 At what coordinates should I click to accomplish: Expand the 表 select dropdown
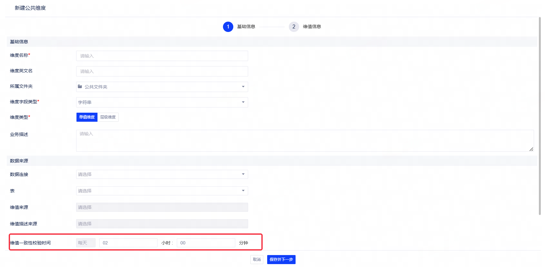pyautogui.click(x=162, y=191)
